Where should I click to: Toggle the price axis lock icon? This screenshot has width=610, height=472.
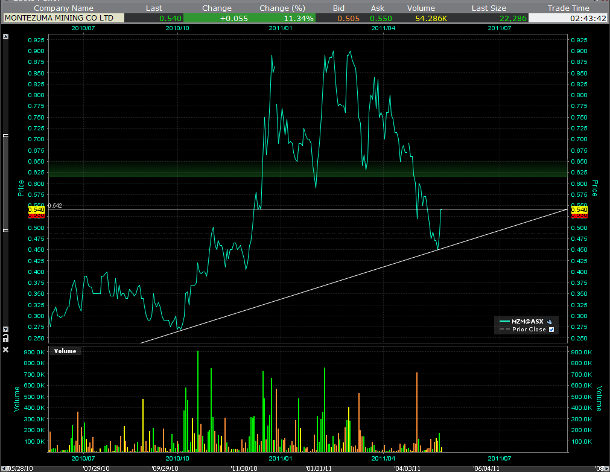tap(6, 339)
